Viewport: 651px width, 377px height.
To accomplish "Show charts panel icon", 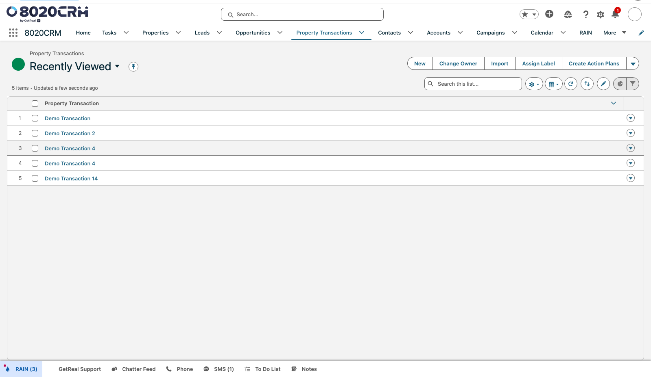I will point(620,84).
